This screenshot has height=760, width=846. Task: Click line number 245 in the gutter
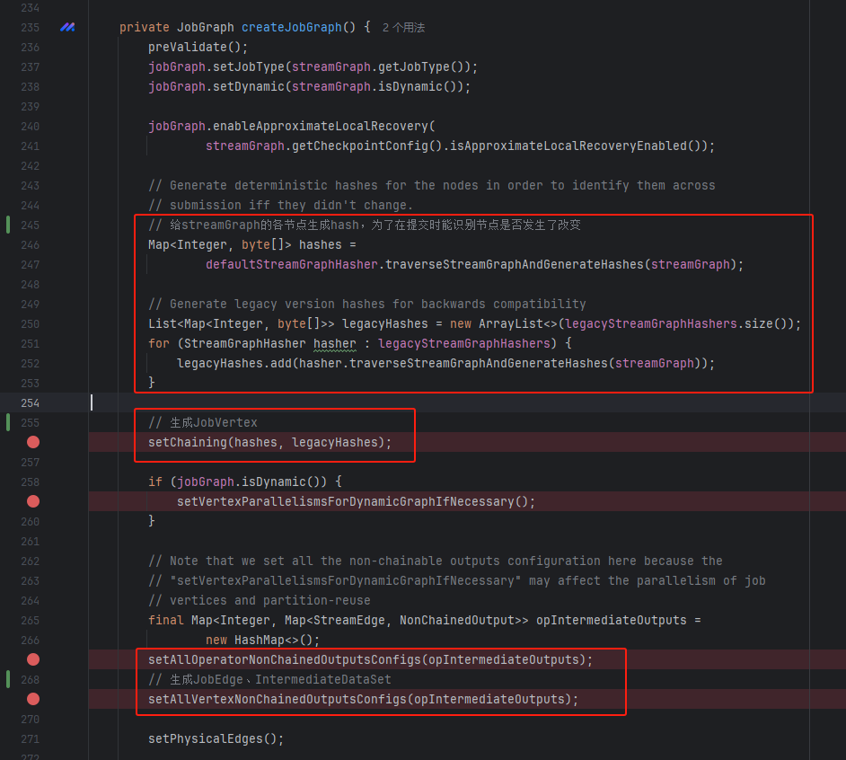tap(31, 225)
